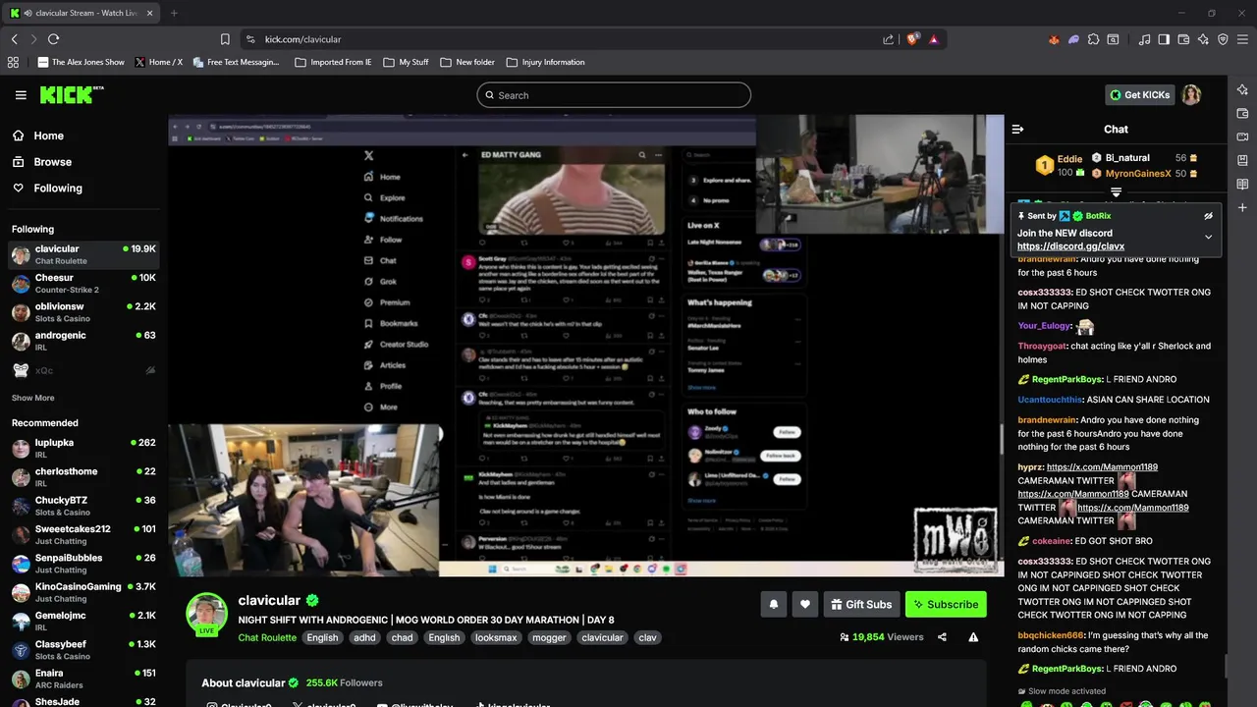Click the looksmax tag

pyautogui.click(x=496, y=637)
